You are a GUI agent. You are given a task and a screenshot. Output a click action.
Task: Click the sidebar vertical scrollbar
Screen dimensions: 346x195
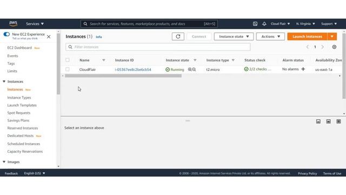coord(58,64)
